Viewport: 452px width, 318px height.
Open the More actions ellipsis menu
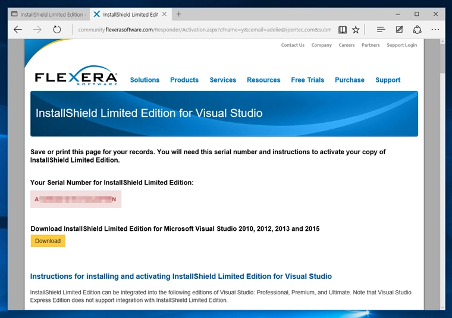[435, 29]
